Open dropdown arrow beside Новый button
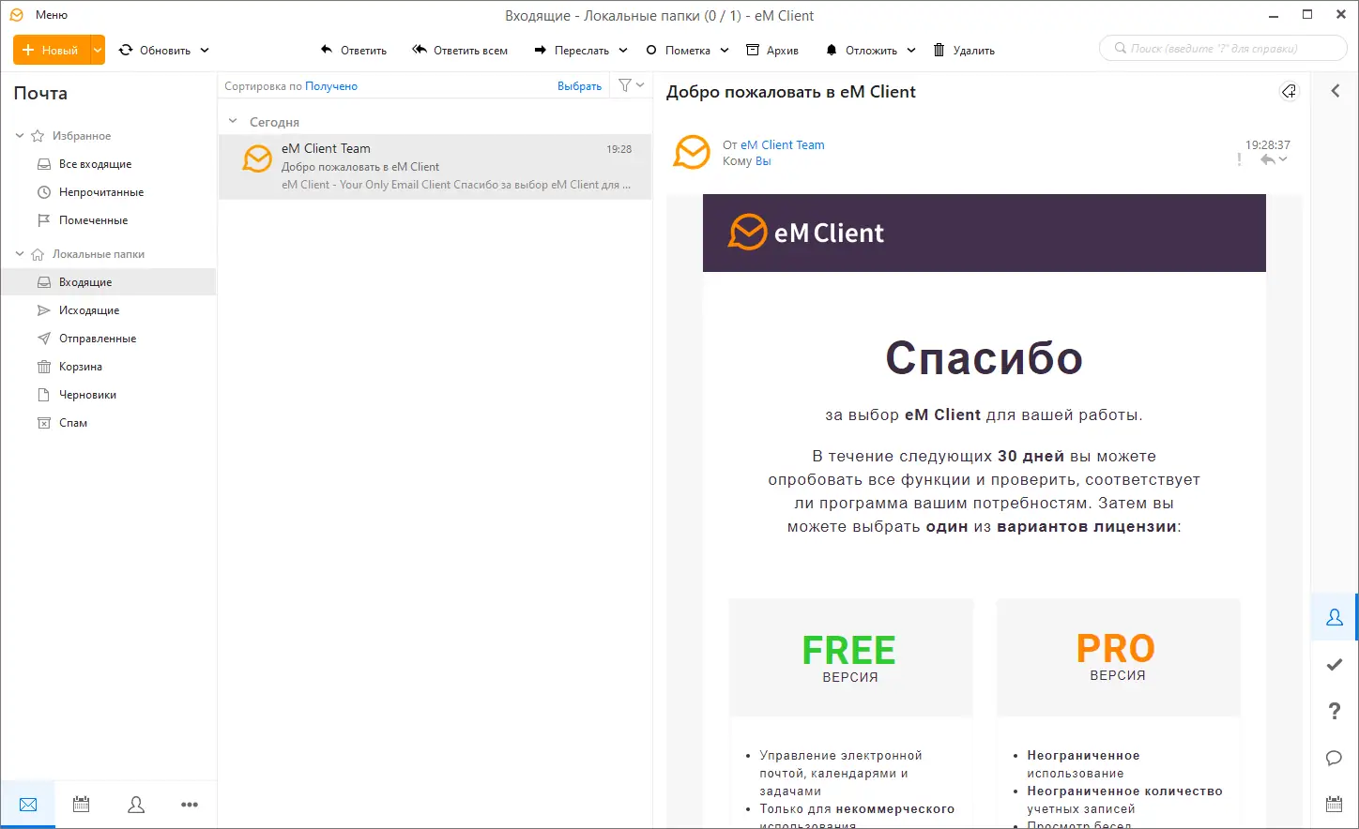Screen dimensions: 1359x829 coord(98,51)
